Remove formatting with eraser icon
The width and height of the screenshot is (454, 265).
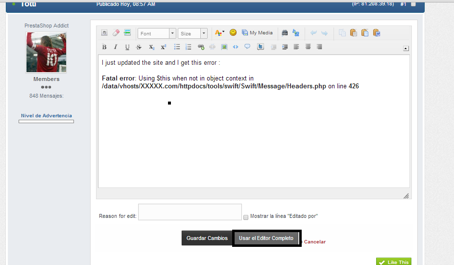[x=116, y=33]
